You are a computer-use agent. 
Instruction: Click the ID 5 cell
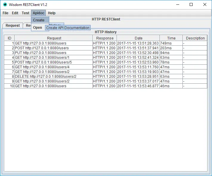pyautogui.click(x=9, y=62)
